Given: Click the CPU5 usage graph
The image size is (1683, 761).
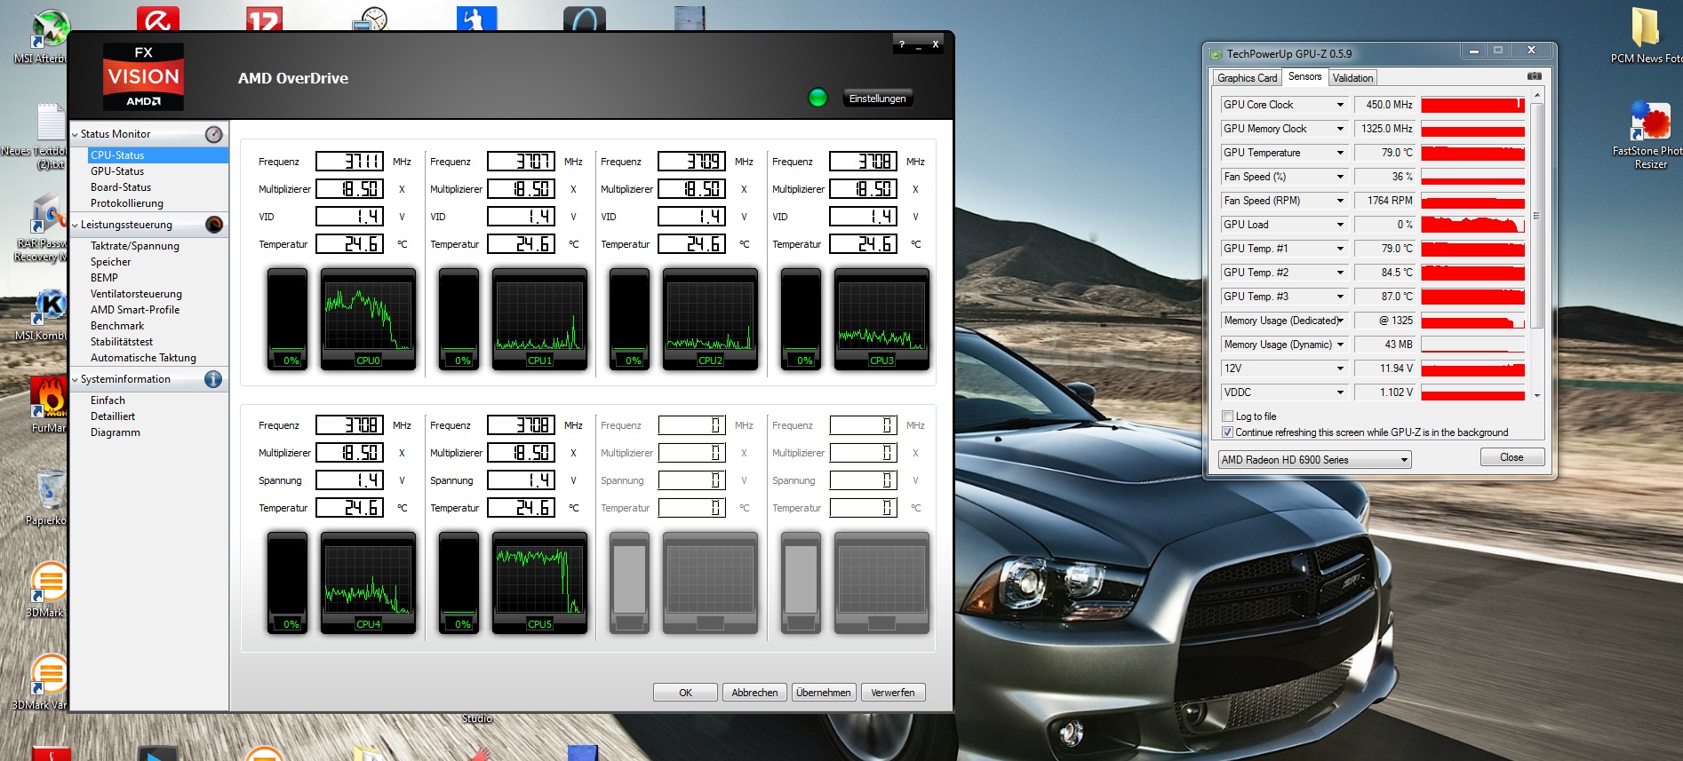Looking at the screenshot, I should click(x=539, y=583).
